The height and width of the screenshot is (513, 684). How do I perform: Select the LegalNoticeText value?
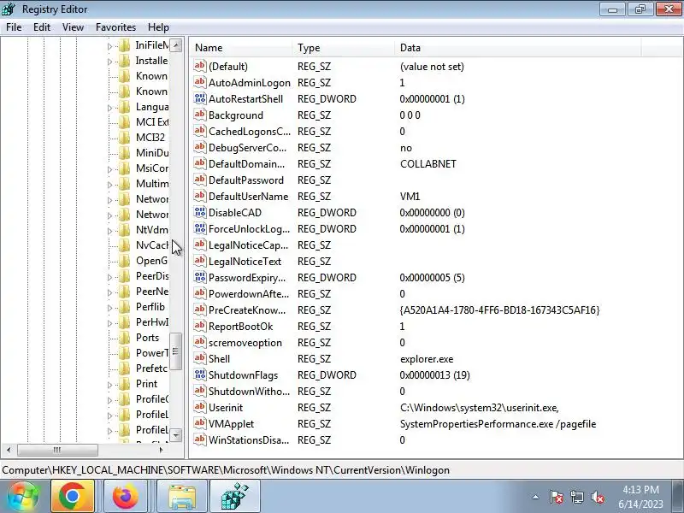(x=245, y=262)
